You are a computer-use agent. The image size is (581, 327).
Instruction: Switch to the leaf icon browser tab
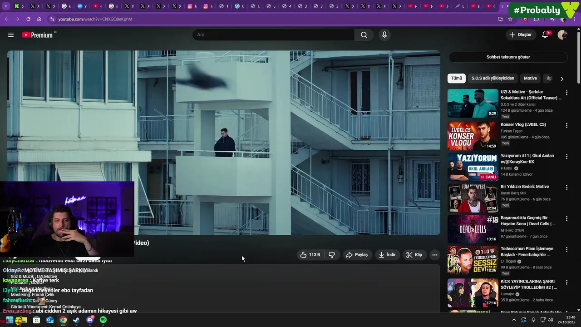tap(460, 6)
